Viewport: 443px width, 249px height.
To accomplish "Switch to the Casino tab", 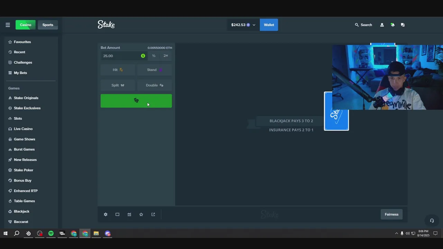I will 26,25.
